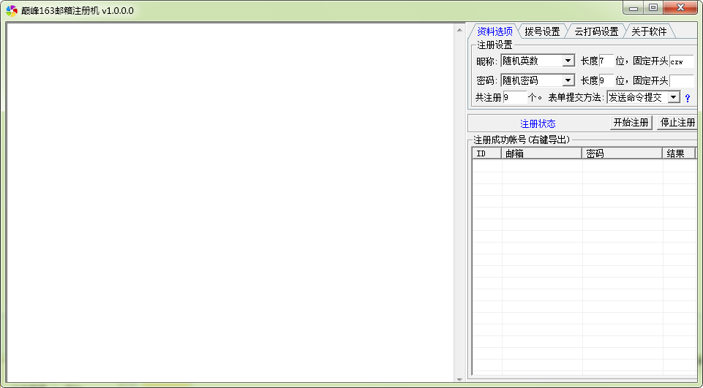Image resolution: width=703 pixels, height=388 pixels.
Task: Click the 共注册 count input field
Action: coord(514,97)
